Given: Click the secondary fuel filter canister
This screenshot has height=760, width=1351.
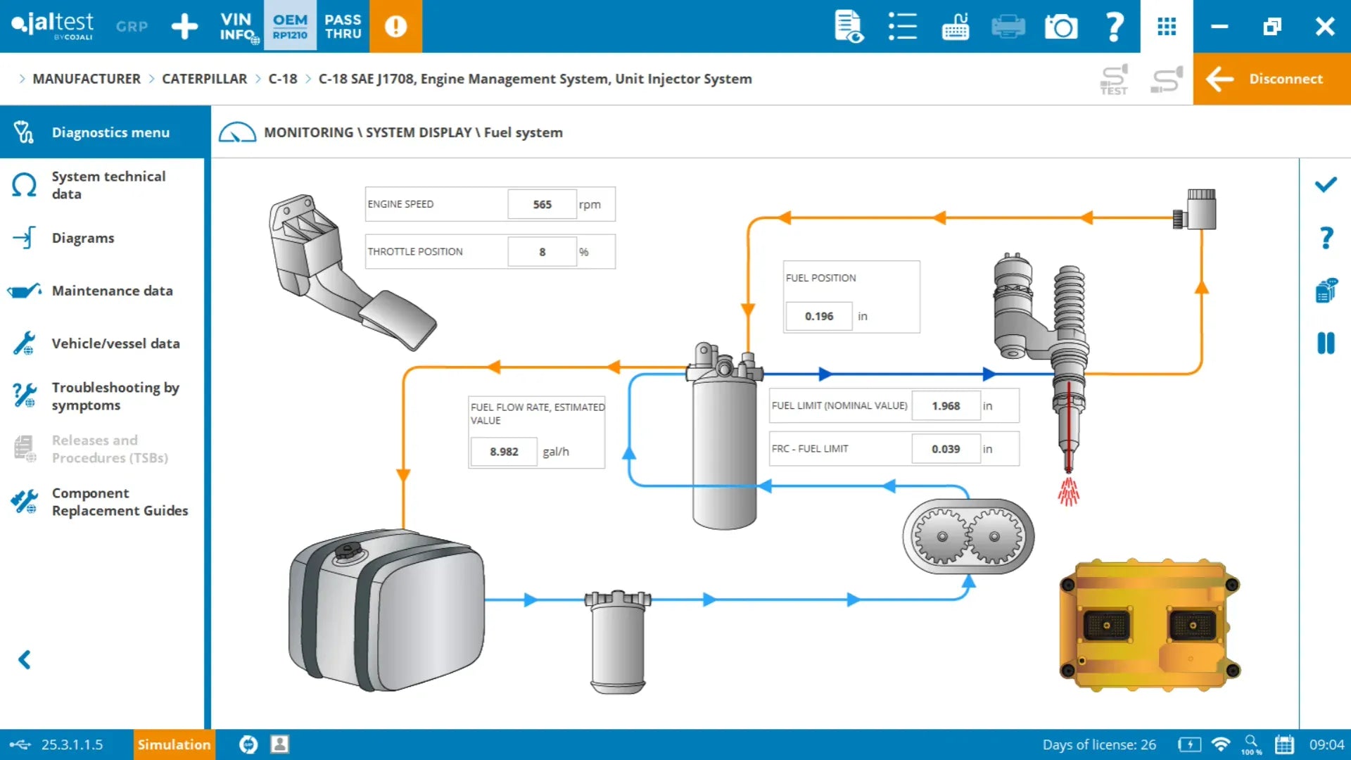Looking at the screenshot, I should 725,436.
